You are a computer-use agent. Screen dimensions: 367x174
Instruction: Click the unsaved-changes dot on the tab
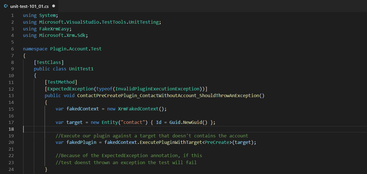[x=54, y=6]
